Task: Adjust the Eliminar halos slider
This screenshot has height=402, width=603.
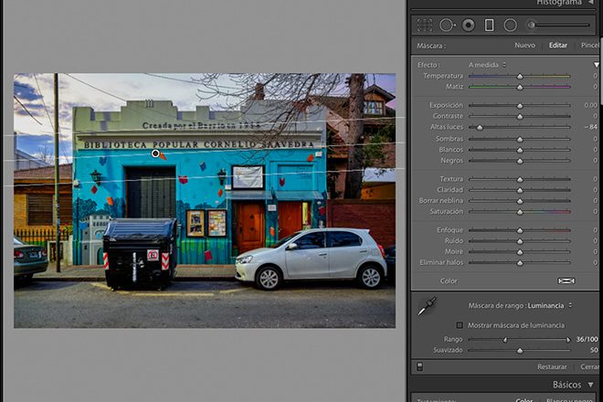Action: tap(520, 263)
